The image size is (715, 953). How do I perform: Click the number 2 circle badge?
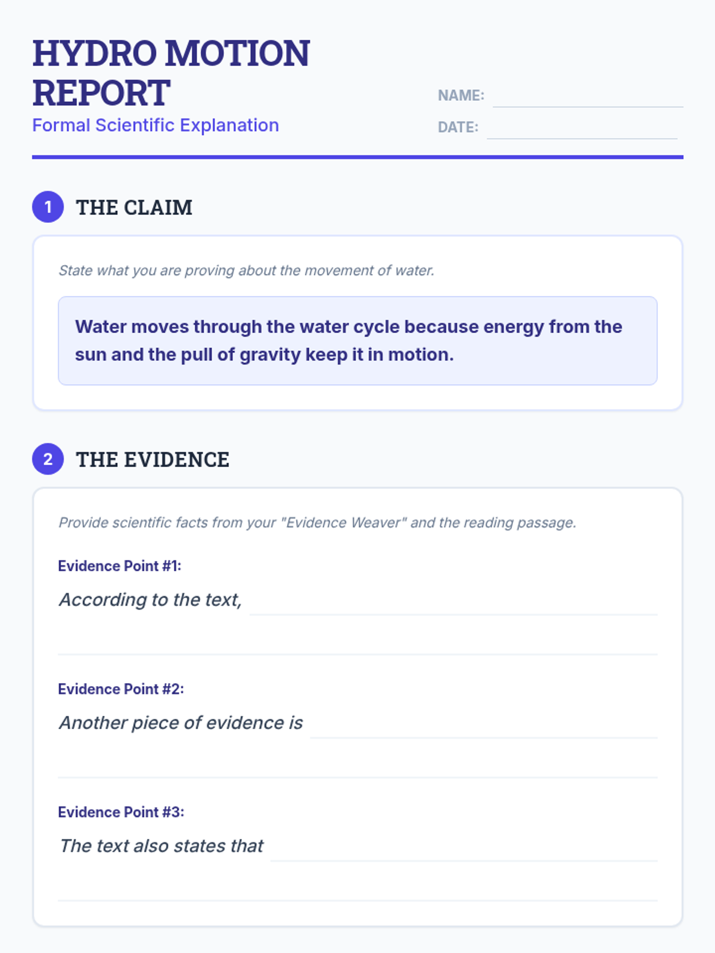tap(48, 459)
